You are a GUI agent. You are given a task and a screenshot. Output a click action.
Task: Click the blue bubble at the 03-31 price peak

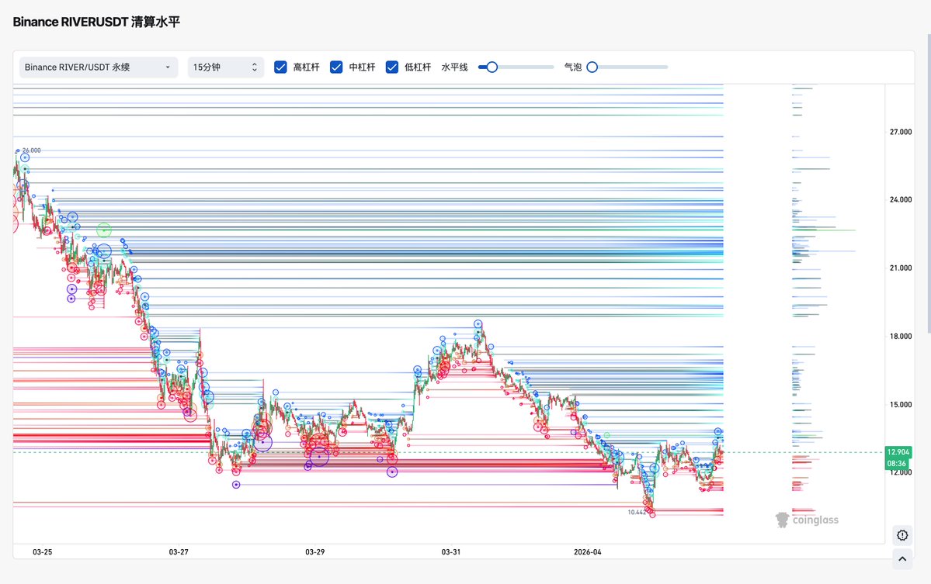pos(478,324)
